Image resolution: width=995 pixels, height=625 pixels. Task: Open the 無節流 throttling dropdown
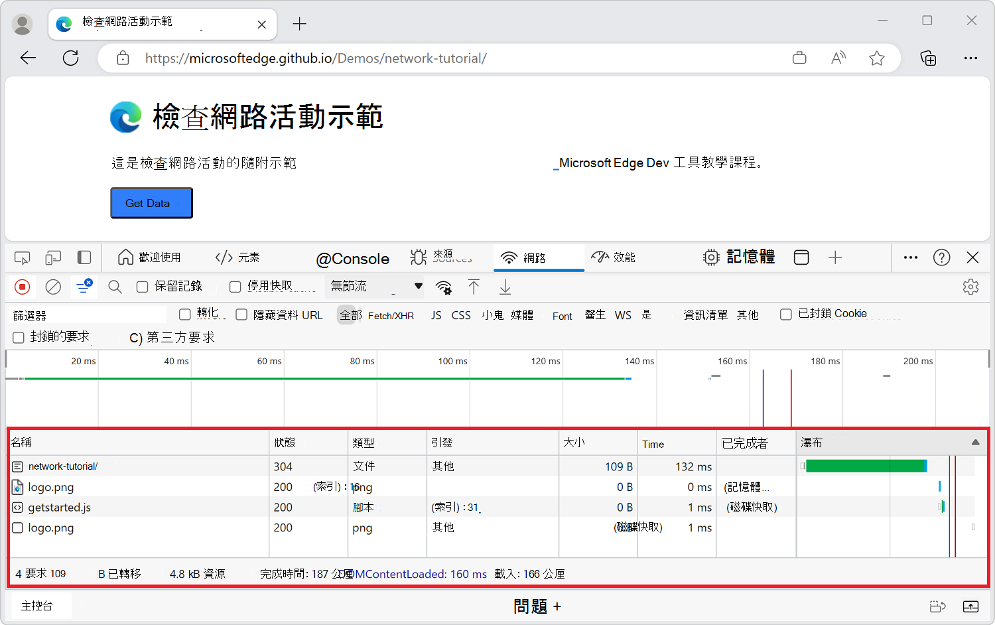[373, 286]
